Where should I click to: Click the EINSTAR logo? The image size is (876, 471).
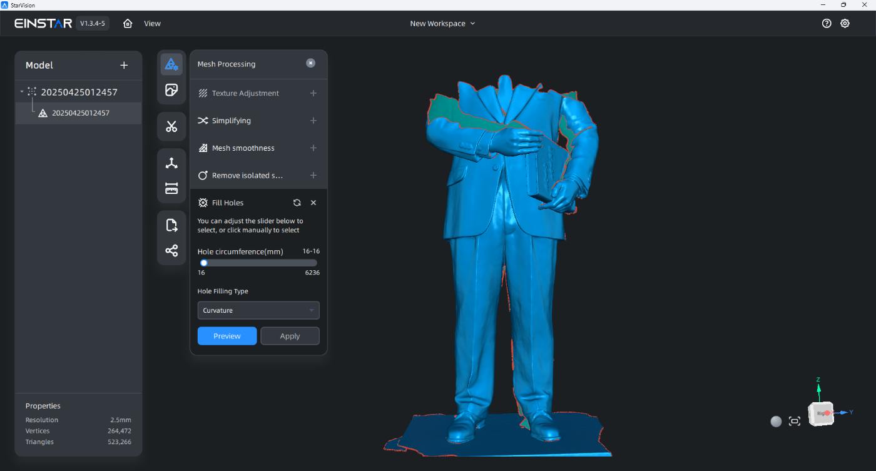click(43, 23)
